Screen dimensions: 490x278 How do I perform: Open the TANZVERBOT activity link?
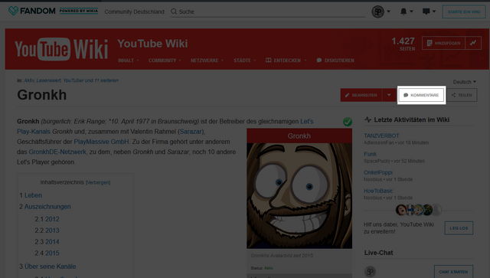click(x=381, y=136)
